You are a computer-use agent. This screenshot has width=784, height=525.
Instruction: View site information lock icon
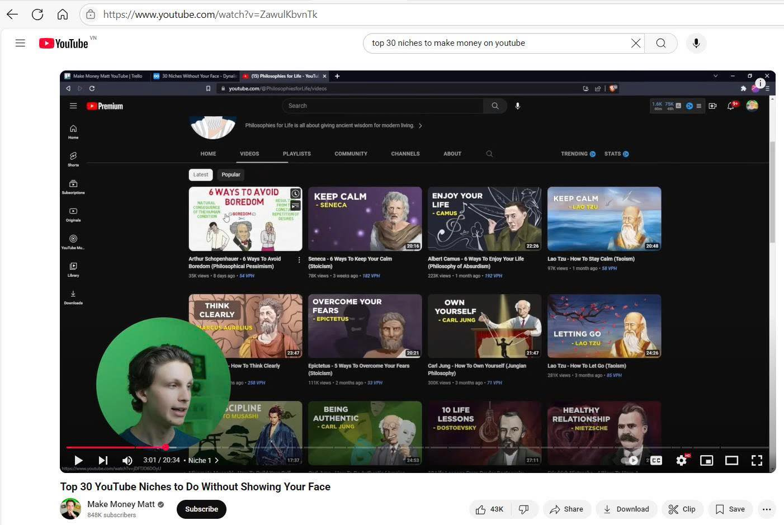[x=91, y=15]
